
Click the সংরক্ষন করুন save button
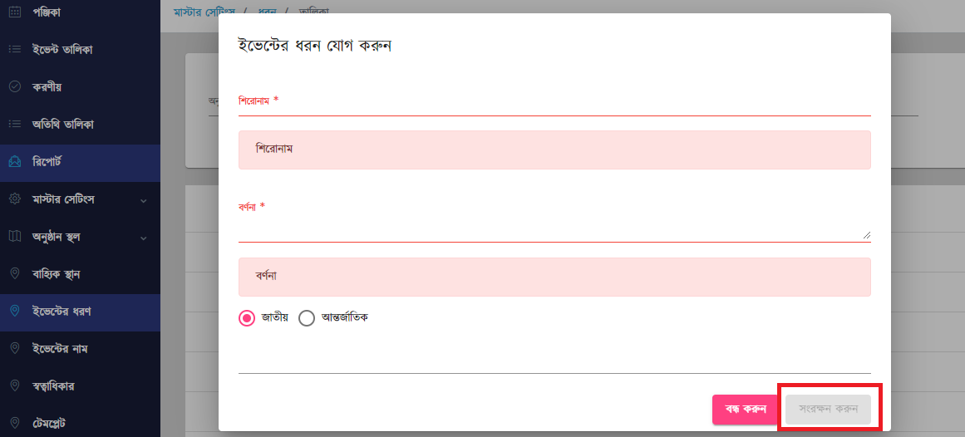tap(829, 410)
